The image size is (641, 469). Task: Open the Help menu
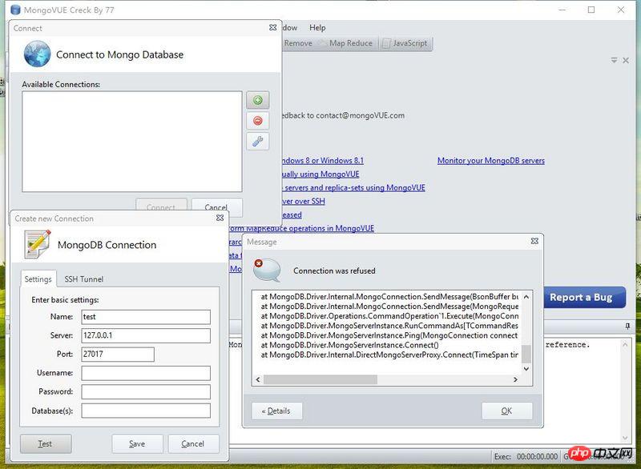(317, 28)
